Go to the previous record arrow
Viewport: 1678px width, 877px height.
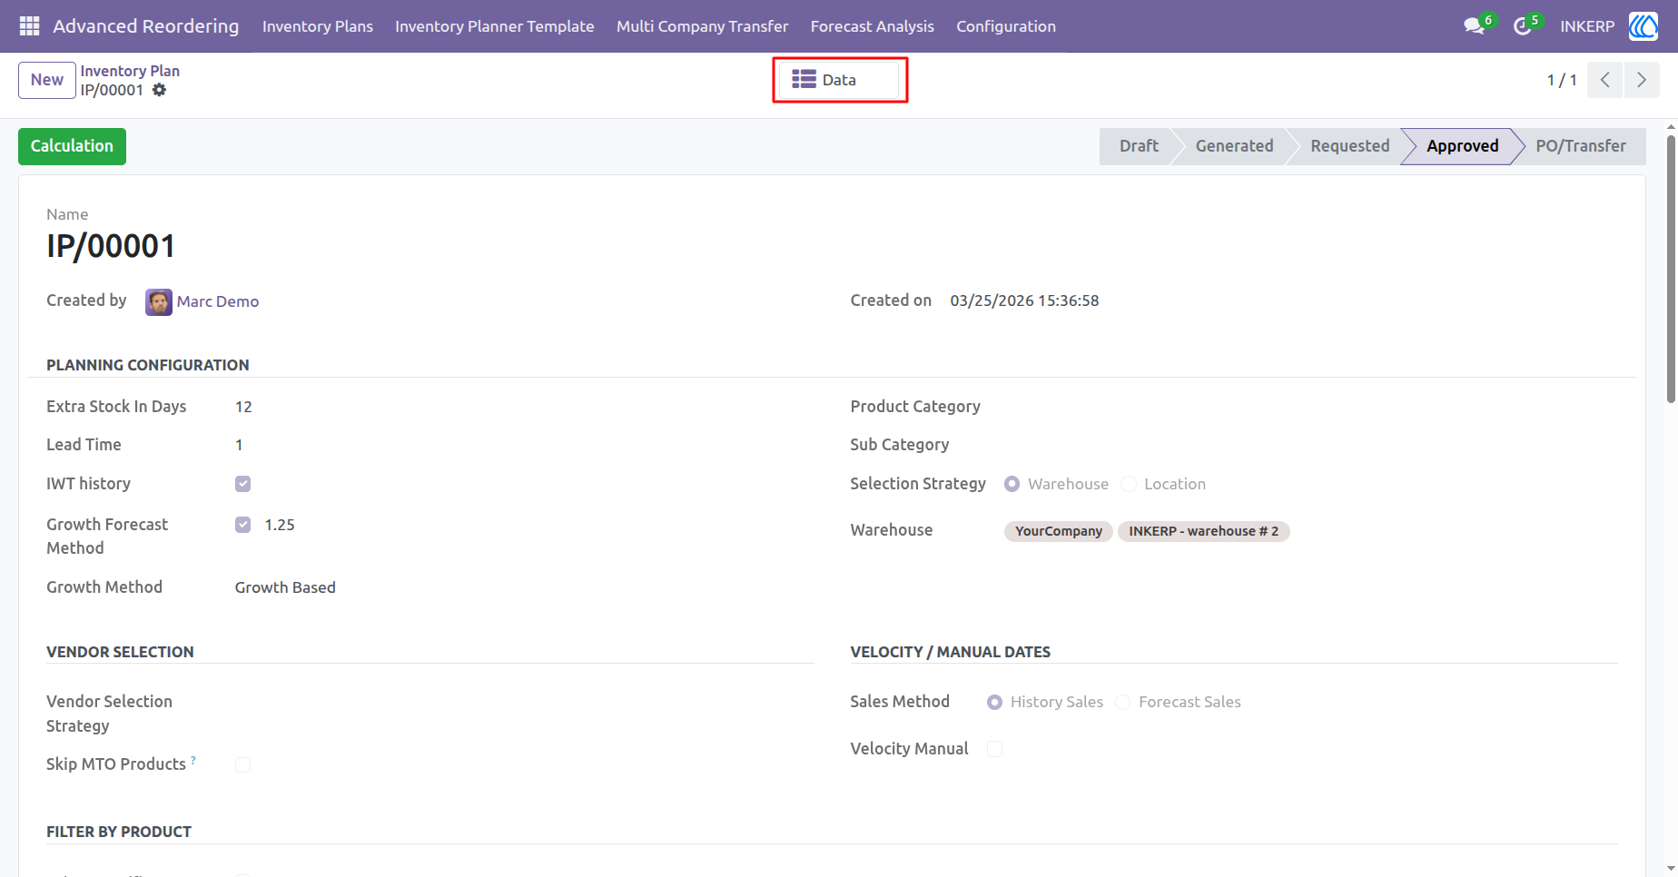tap(1605, 80)
